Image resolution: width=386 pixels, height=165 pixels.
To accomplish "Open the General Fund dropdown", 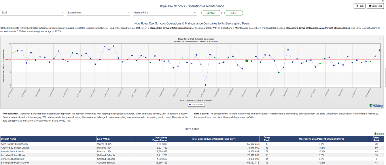I will click(165, 13).
